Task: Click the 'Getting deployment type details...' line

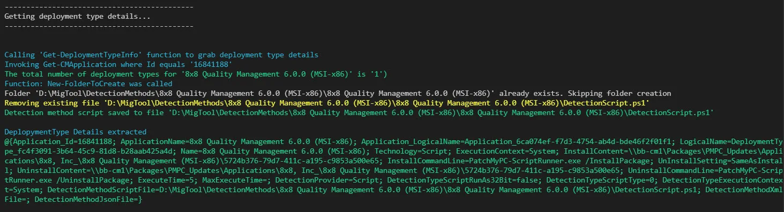Action: (x=77, y=17)
